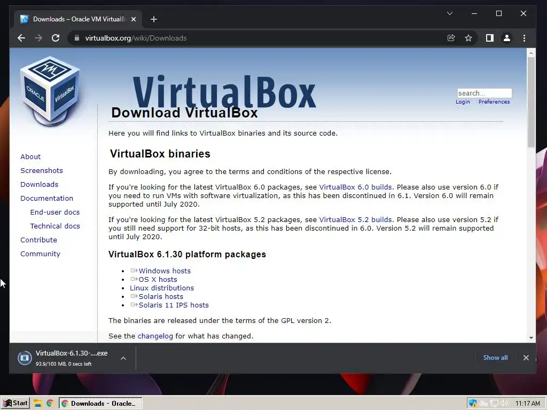The image size is (547, 410).
Task: Open Community in the sidebar
Action: pos(40,254)
